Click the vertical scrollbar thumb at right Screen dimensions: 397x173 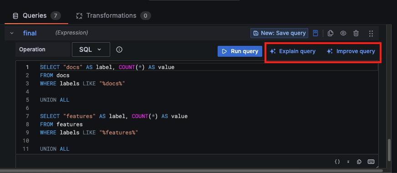pyautogui.click(x=390, y=150)
